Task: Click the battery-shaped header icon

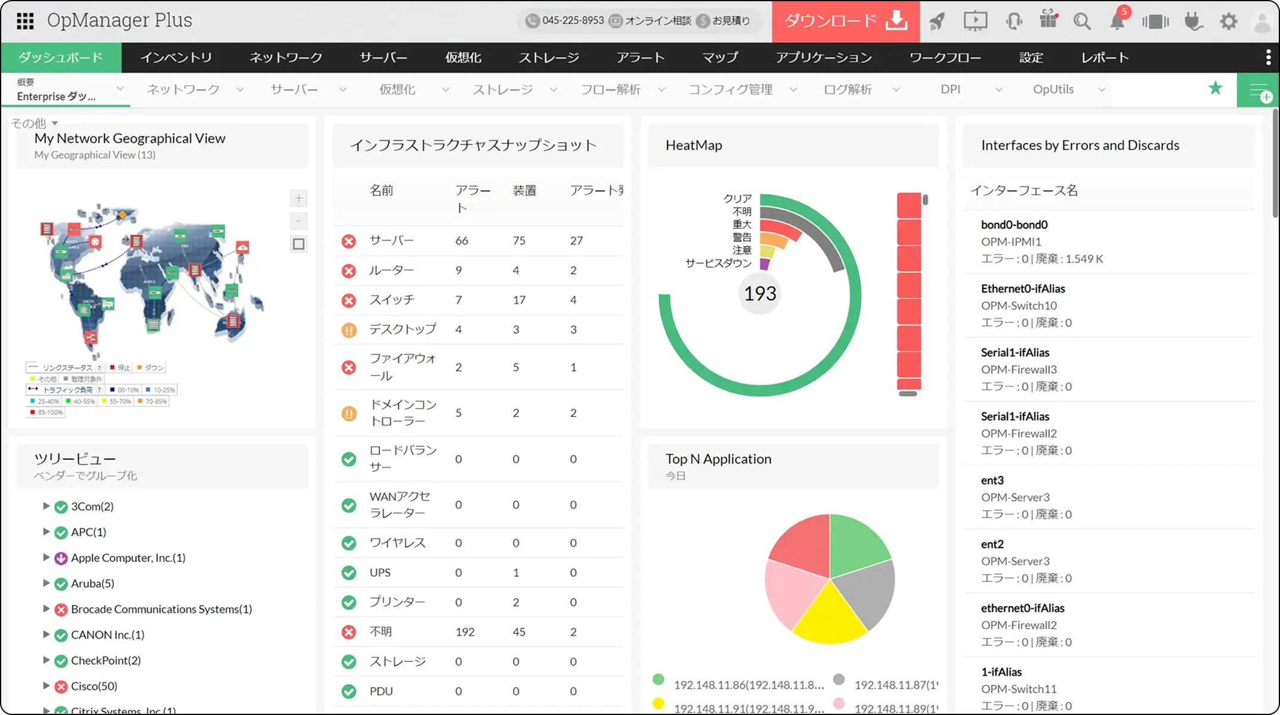Action: [1155, 22]
